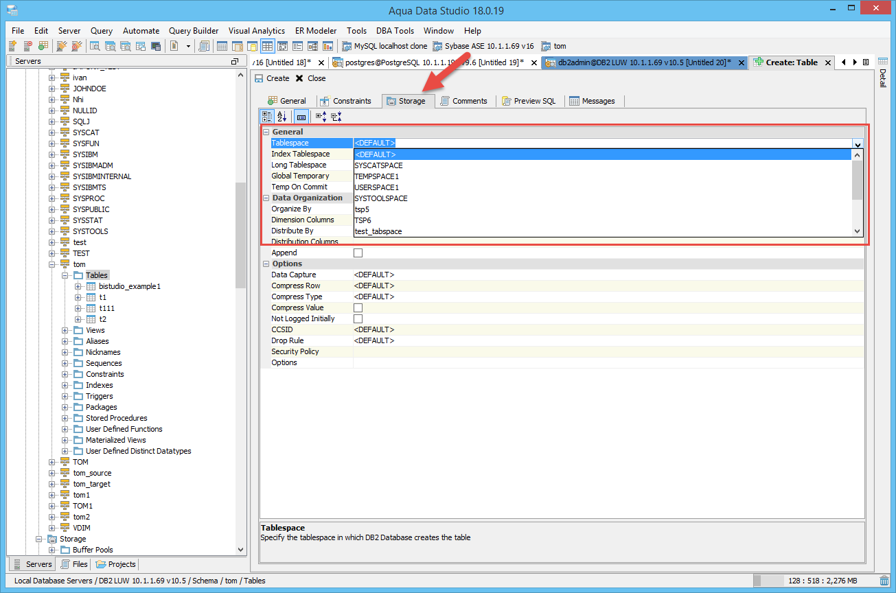
Task: Expand the t1 table node
Action: click(x=78, y=297)
